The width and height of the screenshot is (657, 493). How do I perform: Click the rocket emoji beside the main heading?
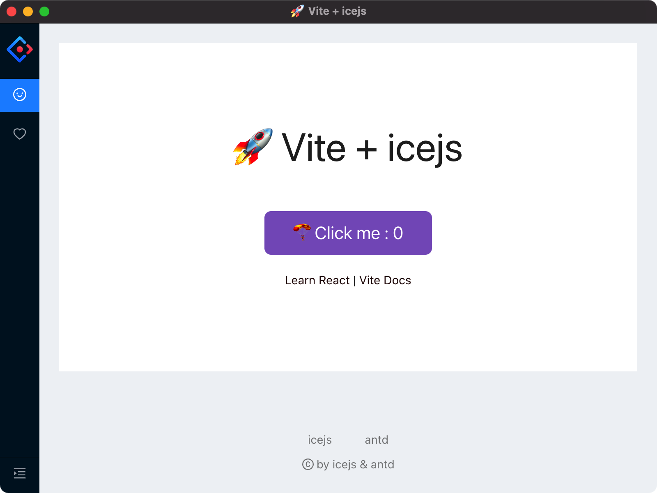(x=253, y=147)
